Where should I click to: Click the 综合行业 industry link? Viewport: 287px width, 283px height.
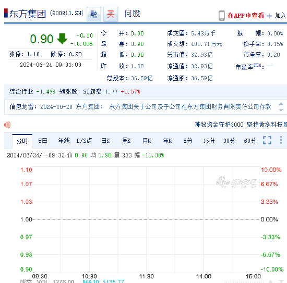point(21,91)
